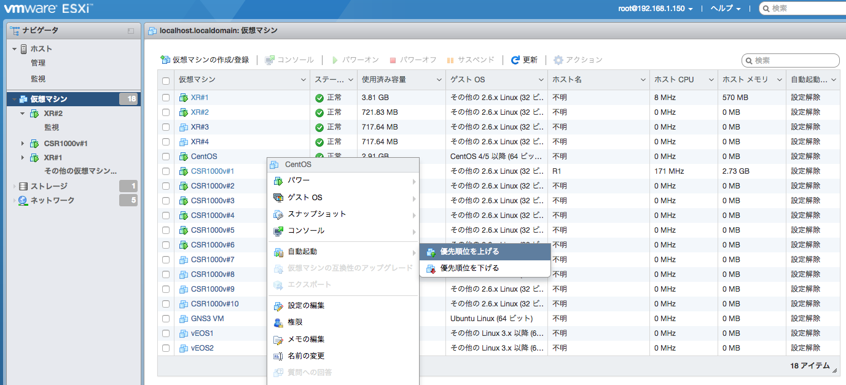Click the storage icon in navigator
846x385 pixels.
point(23,186)
